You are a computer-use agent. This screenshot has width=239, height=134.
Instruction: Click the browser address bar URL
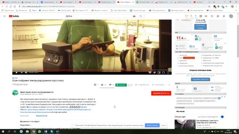(x=48, y=7)
